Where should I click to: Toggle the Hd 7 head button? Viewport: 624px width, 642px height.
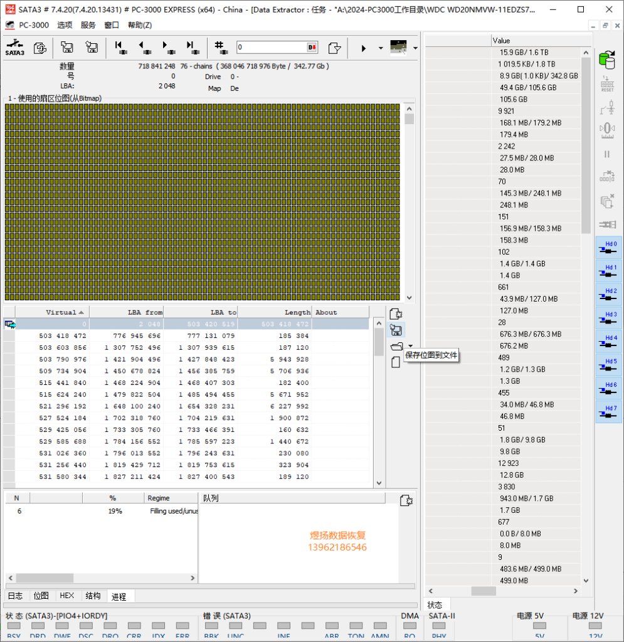coord(608,411)
